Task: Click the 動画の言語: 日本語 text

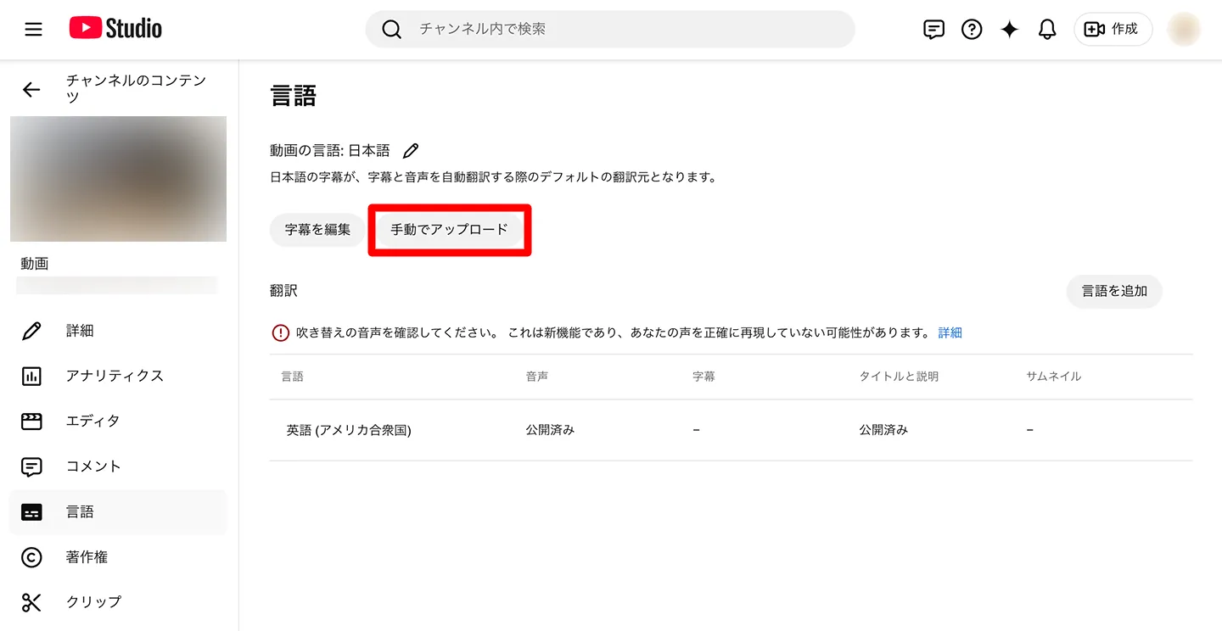Action: click(330, 151)
